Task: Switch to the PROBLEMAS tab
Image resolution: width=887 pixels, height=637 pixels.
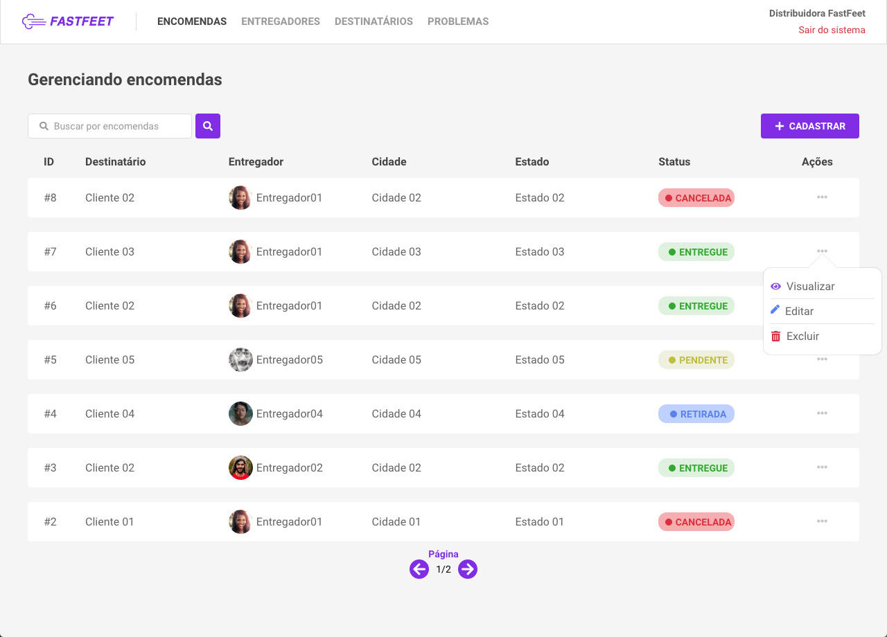Action: tap(458, 21)
